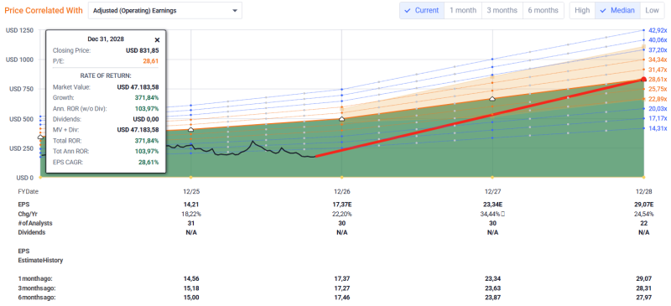671x306 pixels.
Task: Click the Price Correlated With label
Action: tap(44, 11)
